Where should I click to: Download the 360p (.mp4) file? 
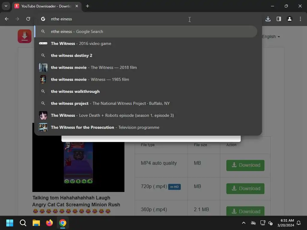(x=245, y=211)
